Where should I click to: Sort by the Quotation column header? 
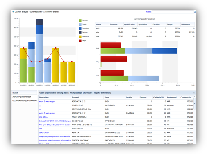click(145, 25)
